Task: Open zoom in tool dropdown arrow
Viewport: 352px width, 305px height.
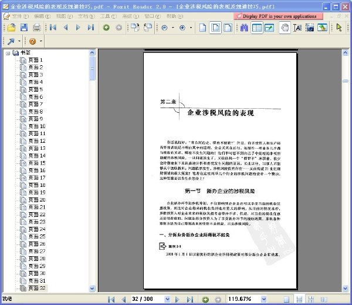Action: point(191,28)
